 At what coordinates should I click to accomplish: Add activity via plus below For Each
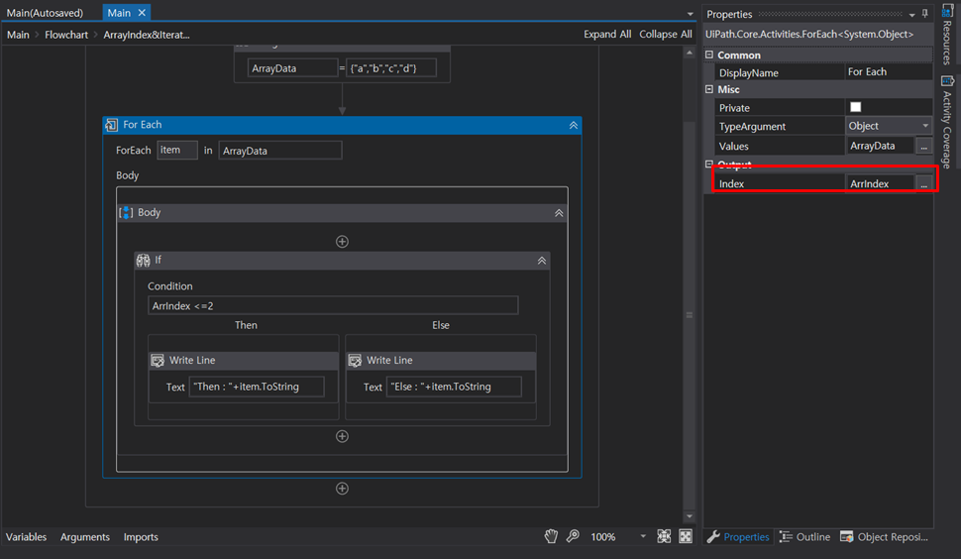(342, 489)
